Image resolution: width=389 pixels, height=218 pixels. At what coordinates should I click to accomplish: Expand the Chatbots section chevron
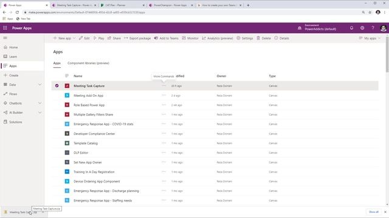pyautogui.click(x=40, y=104)
